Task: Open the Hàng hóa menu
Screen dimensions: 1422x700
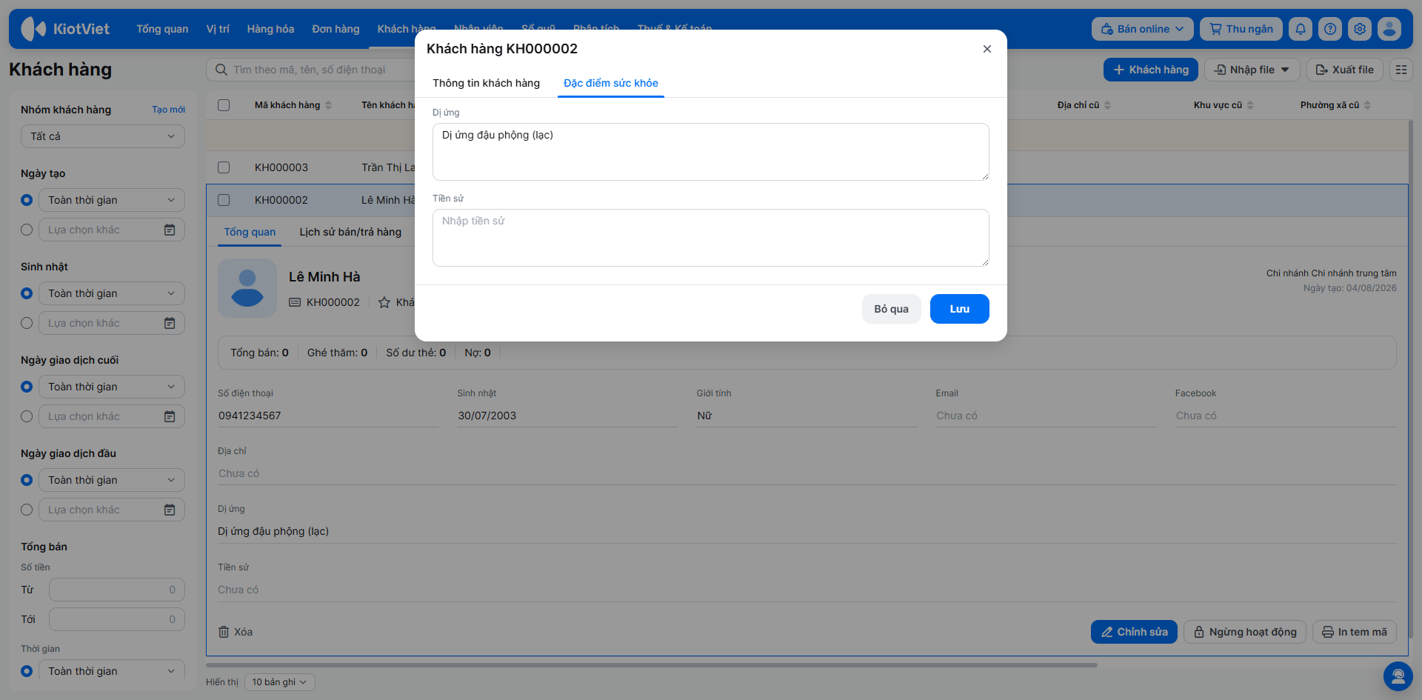Action: (270, 29)
